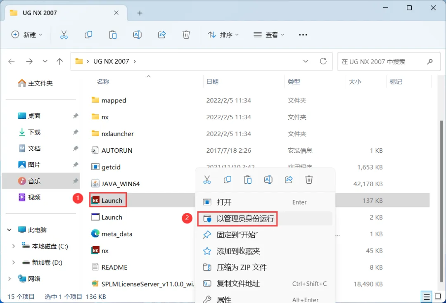
Task: Choose 以管理员身份运行 from context menu
Action: tap(265, 218)
